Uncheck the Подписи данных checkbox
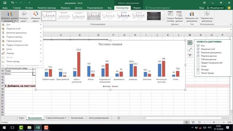The image size is (233, 131). pyautogui.click(x=198, y=56)
